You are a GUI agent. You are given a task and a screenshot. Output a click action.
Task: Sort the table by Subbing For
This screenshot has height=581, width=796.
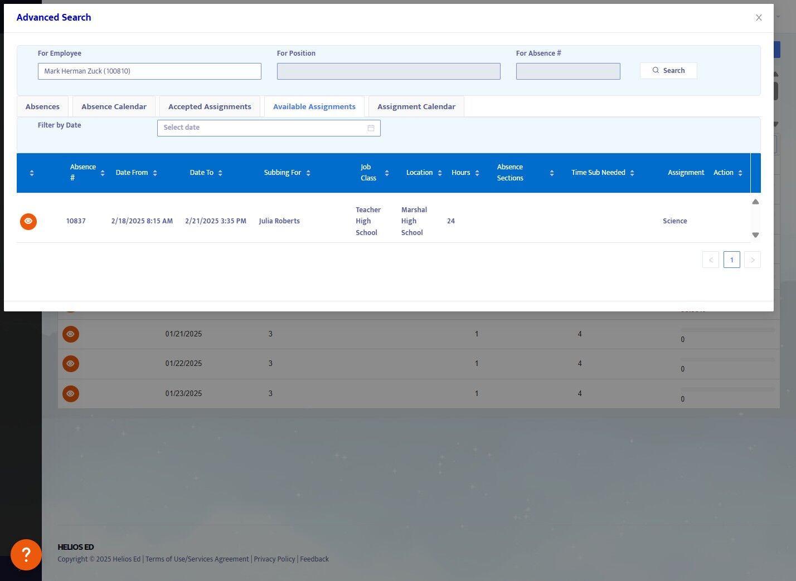click(308, 173)
